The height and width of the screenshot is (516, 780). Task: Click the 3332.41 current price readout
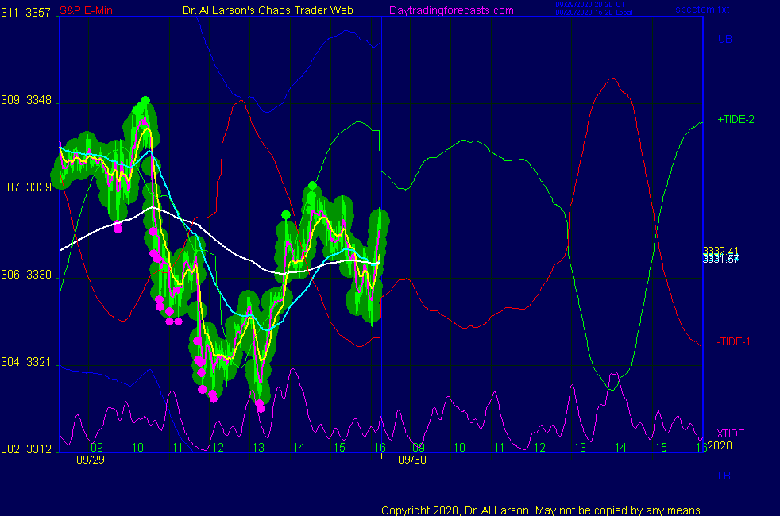pyautogui.click(x=720, y=252)
